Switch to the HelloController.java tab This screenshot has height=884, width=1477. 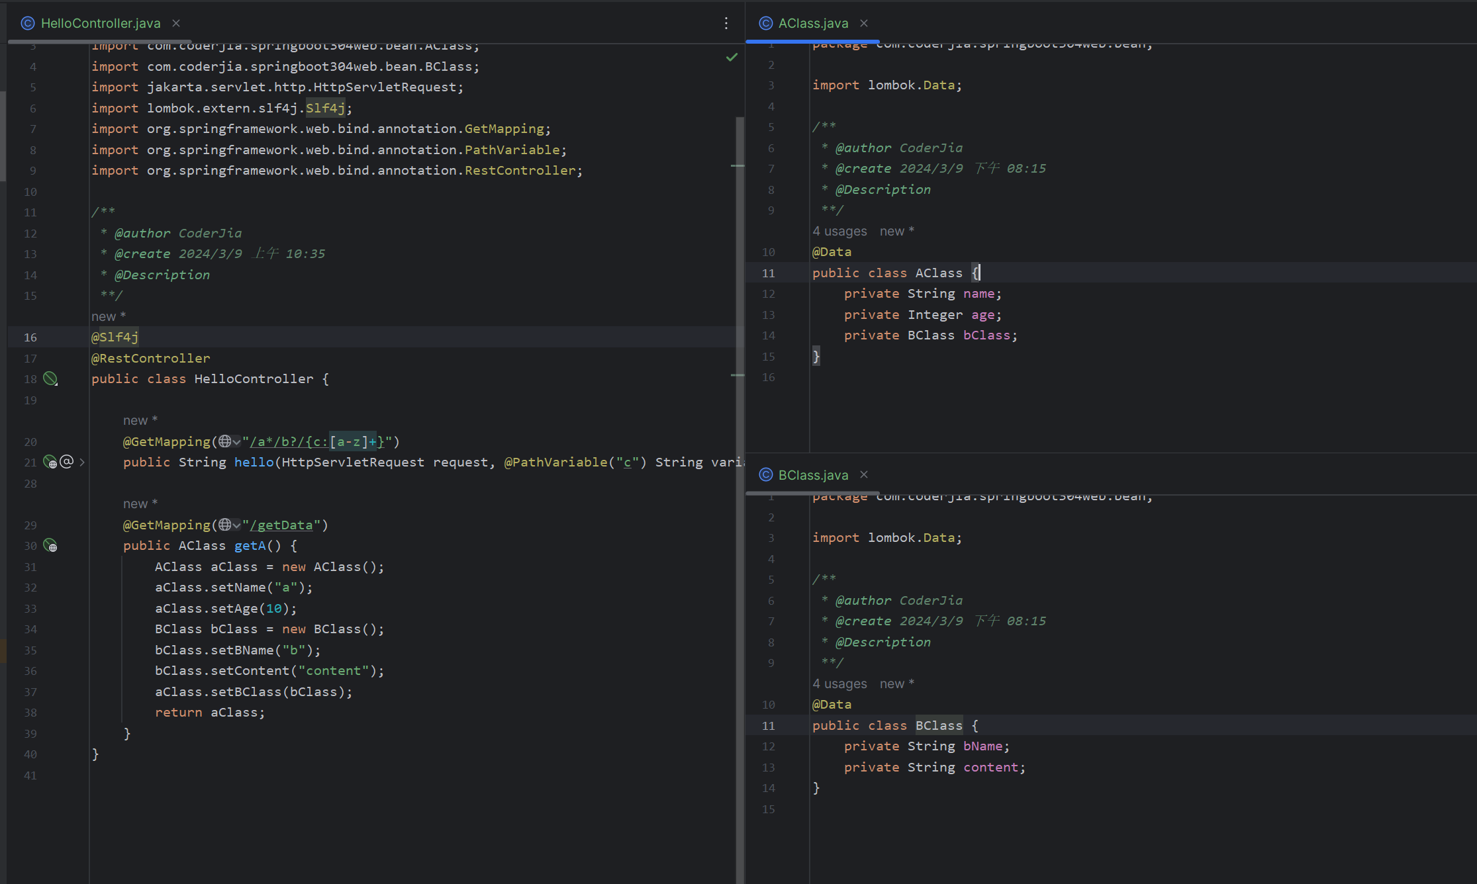101,23
